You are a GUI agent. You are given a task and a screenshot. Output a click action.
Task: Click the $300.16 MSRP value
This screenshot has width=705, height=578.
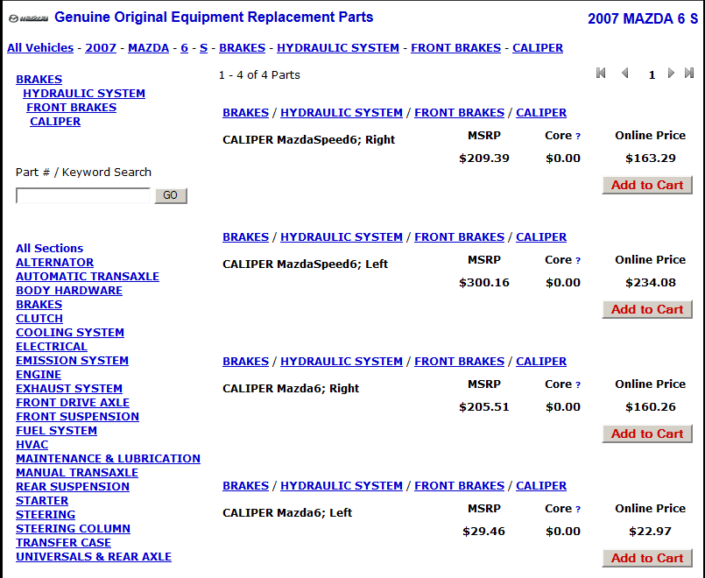(x=484, y=283)
